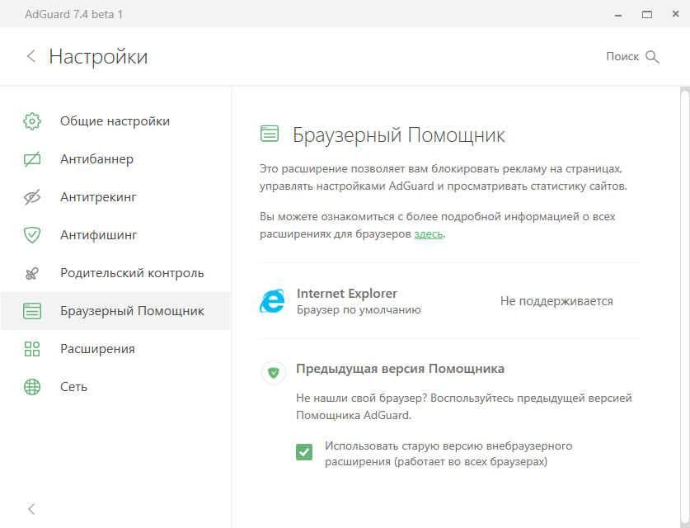Viewport: 690px width, 528px height.
Task: Click the search magnifier icon
Action: coord(652,56)
